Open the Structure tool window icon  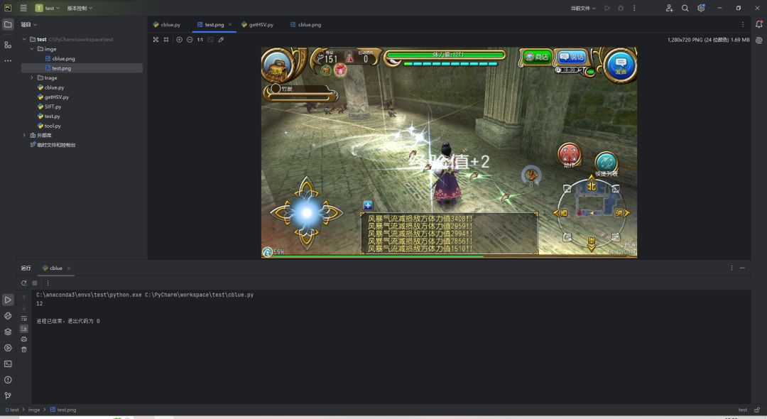click(8, 45)
